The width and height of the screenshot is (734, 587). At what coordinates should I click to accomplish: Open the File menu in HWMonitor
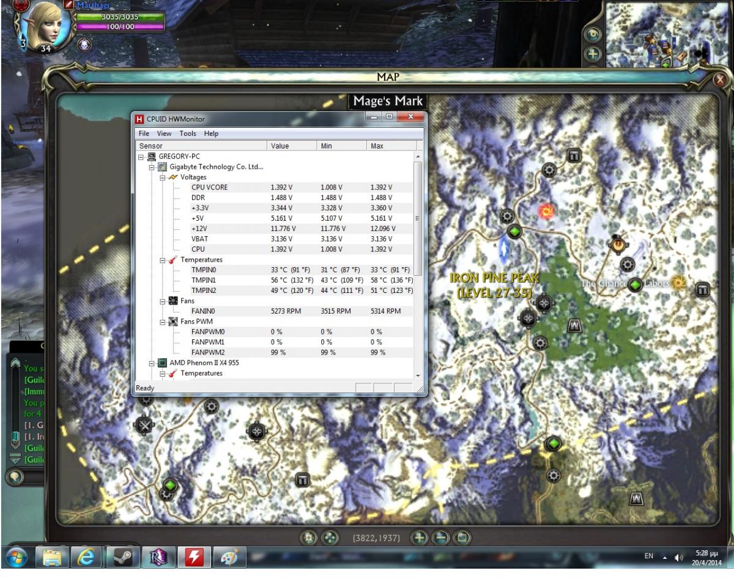click(x=144, y=133)
